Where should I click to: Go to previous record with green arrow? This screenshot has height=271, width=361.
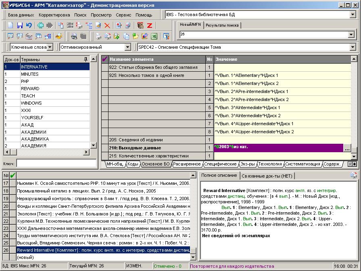[x=40, y=25]
